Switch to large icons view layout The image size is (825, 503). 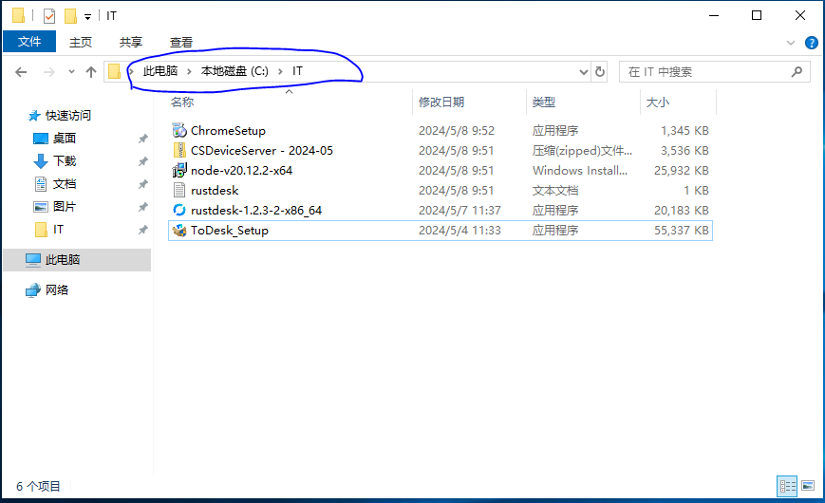click(808, 486)
